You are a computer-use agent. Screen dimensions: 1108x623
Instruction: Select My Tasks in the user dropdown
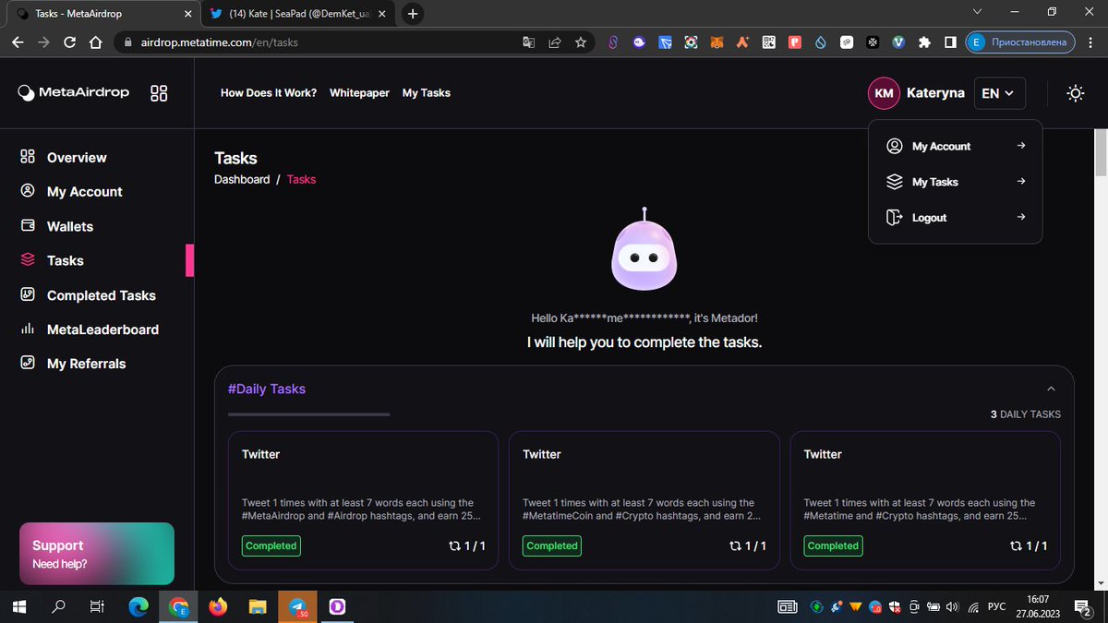pyautogui.click(x=956, y=182)
